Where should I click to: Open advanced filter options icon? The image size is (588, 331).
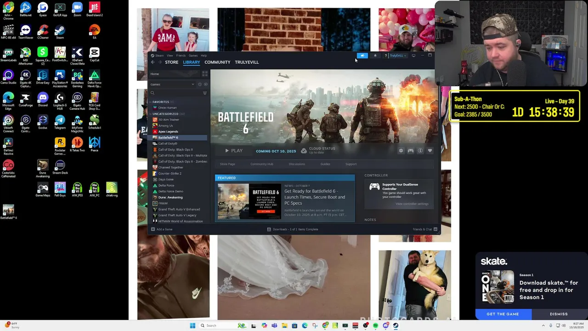pos(205,93)
